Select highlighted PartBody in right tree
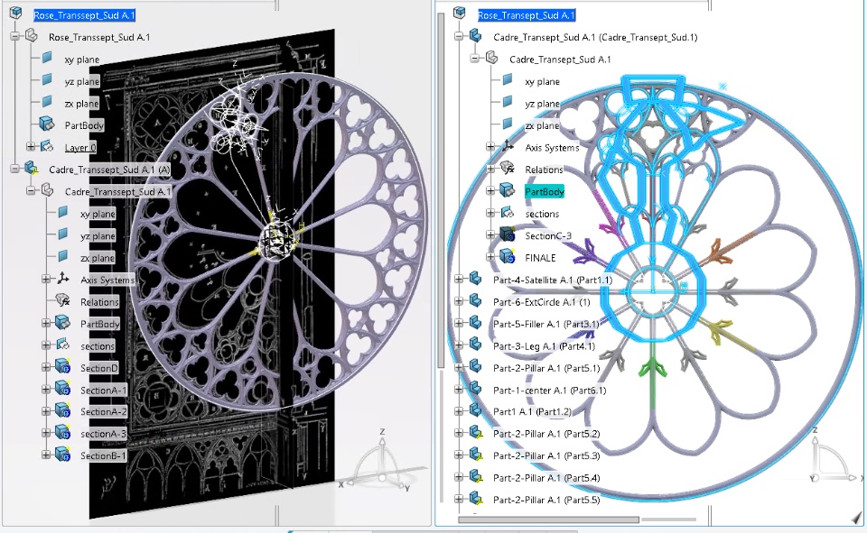The width and height of the screenshot is (867, 533). coord(544,192)
